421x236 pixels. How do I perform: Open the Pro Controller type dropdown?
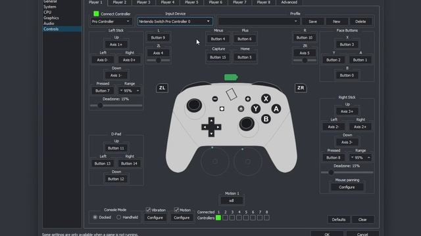click(111, 22)
